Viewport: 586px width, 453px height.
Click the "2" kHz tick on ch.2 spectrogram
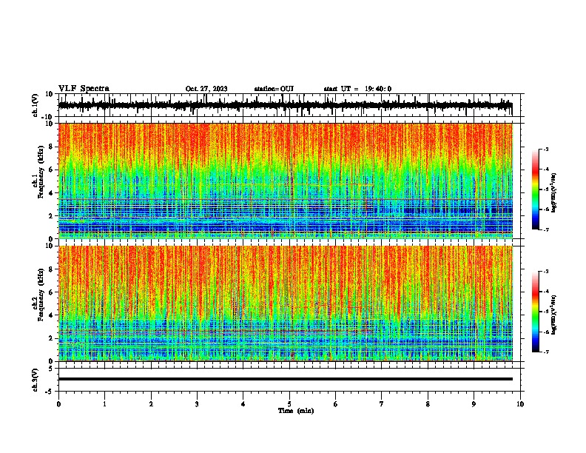tap(52, 338)
